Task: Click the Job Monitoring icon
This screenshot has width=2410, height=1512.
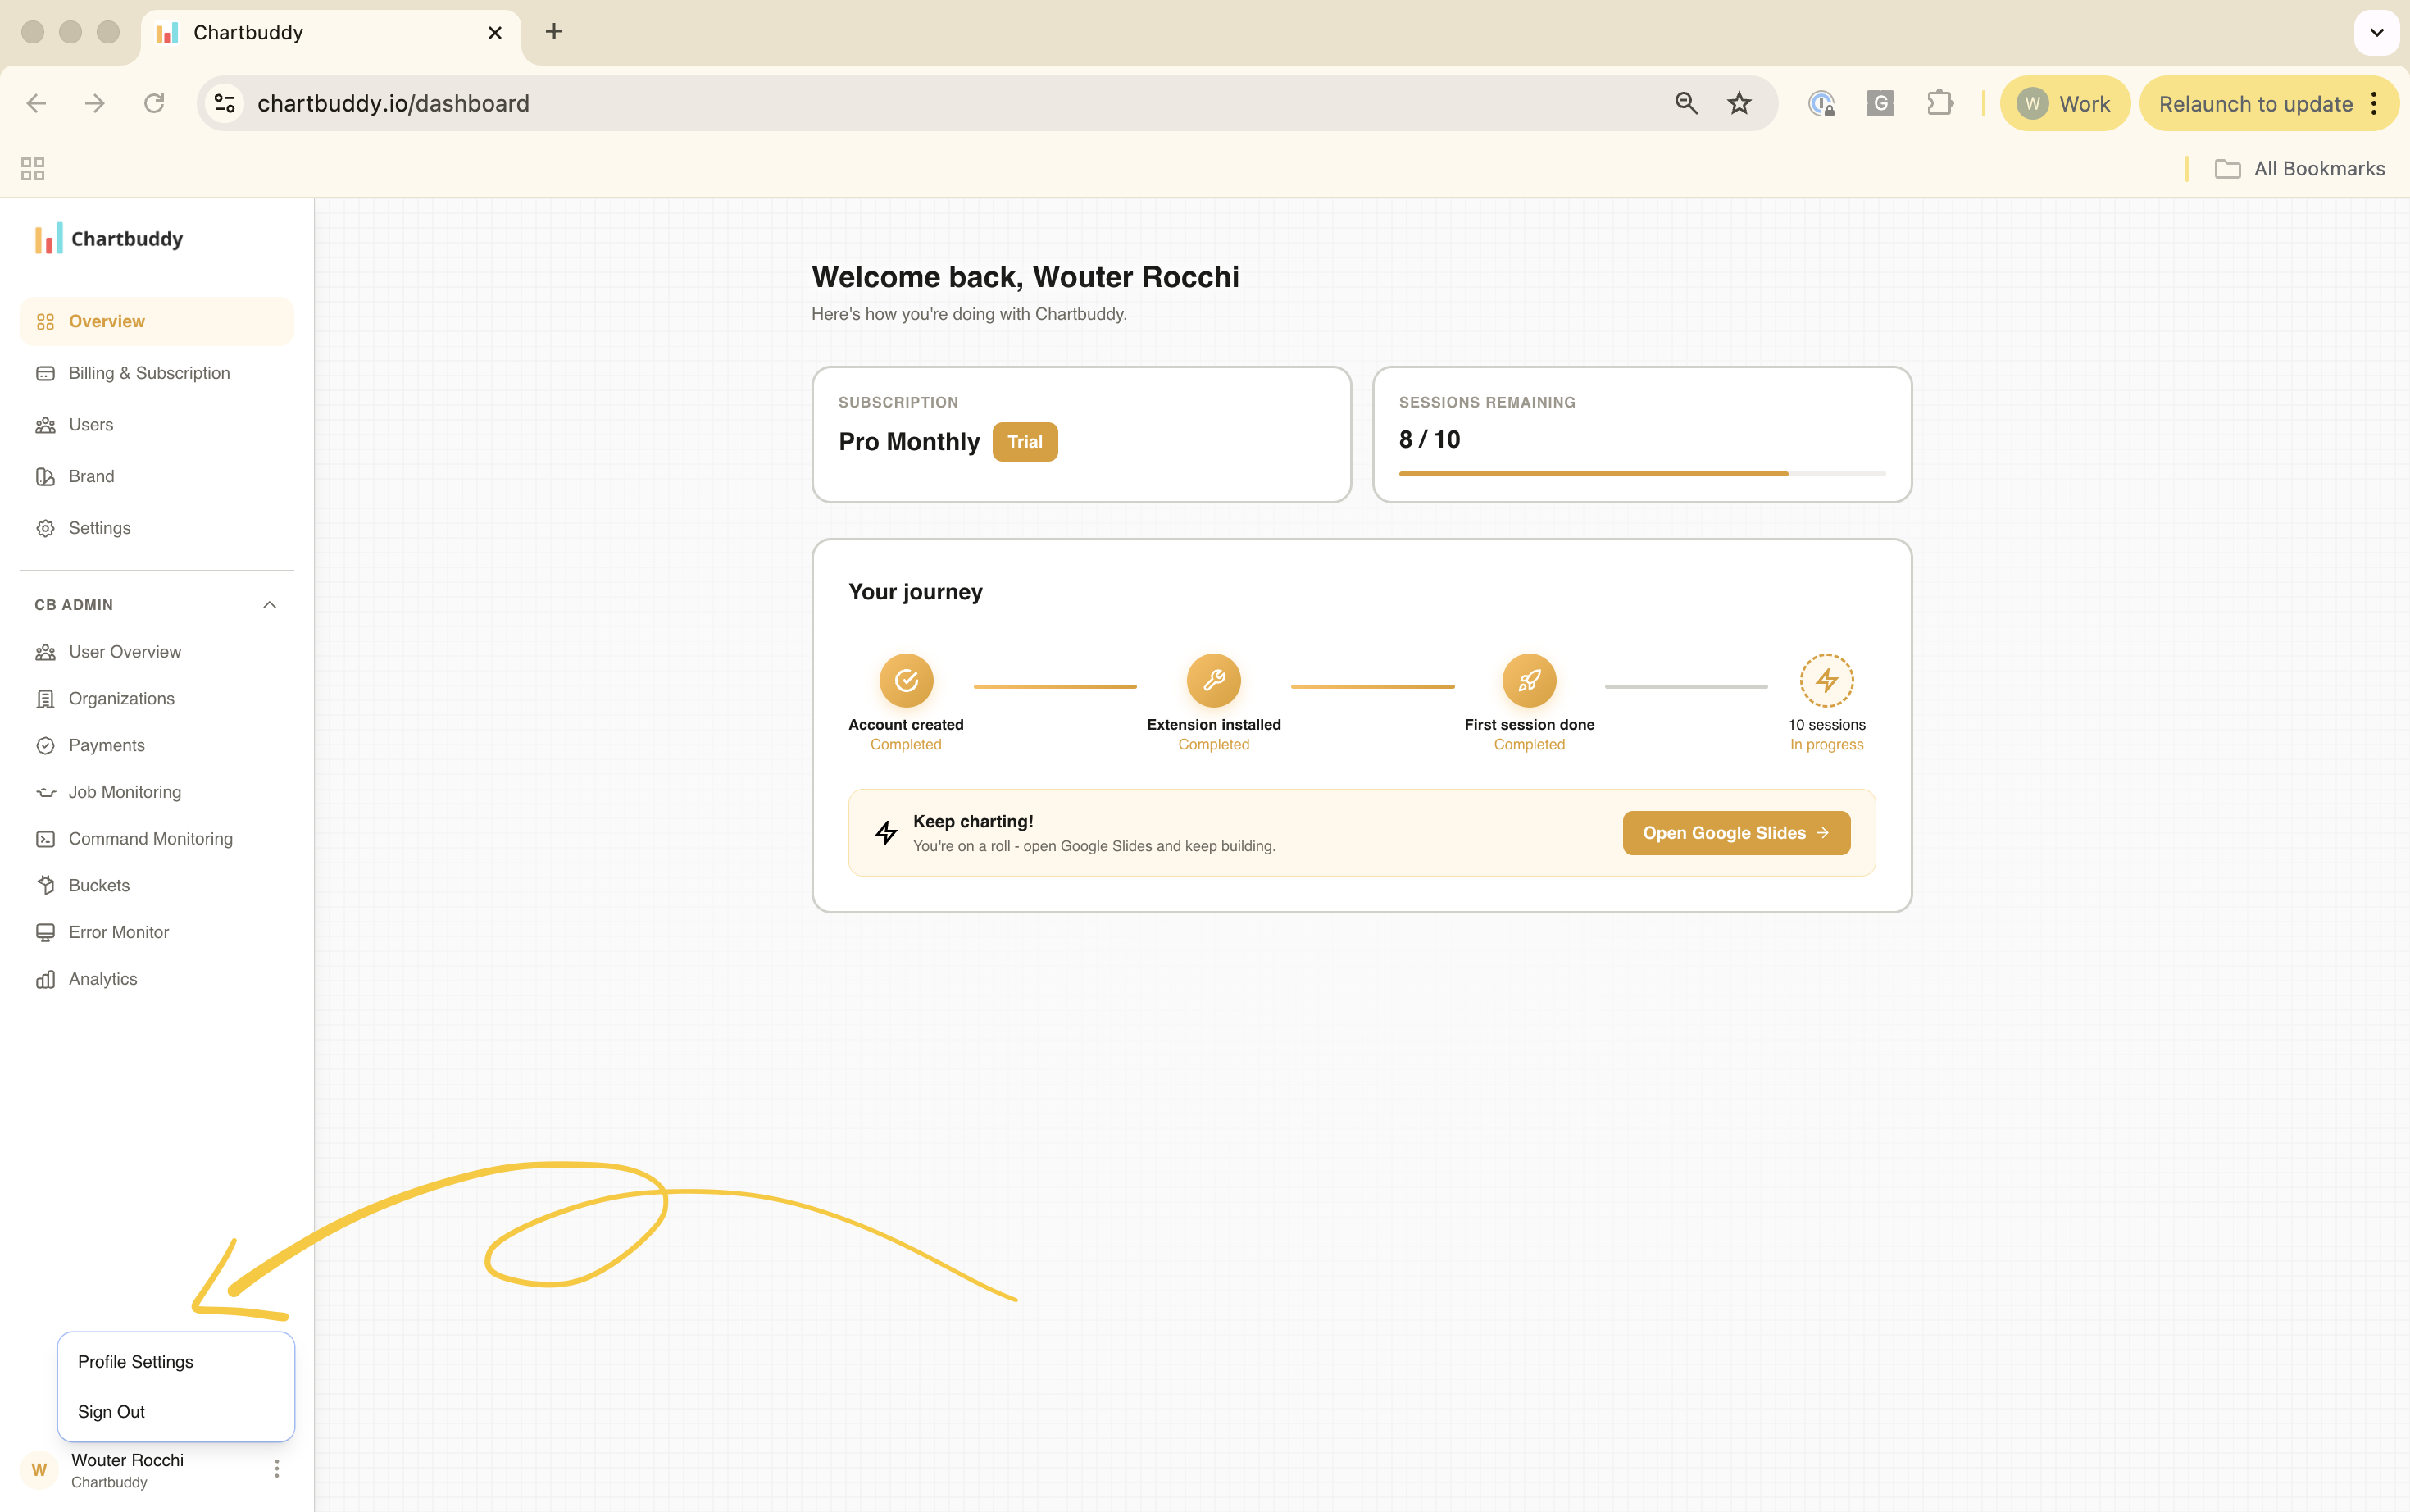Action: click(x=46, y=791)
